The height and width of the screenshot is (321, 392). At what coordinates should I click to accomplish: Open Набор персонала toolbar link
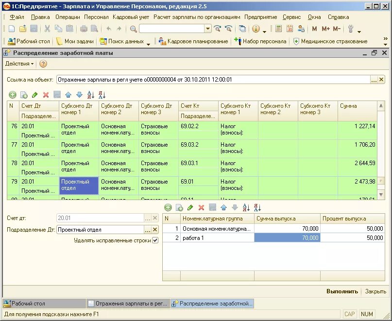point(260,41)
